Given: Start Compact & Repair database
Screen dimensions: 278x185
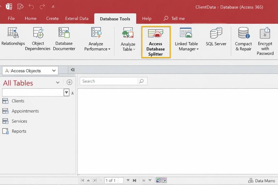Looking at the screenshot, I should (243, 39).
